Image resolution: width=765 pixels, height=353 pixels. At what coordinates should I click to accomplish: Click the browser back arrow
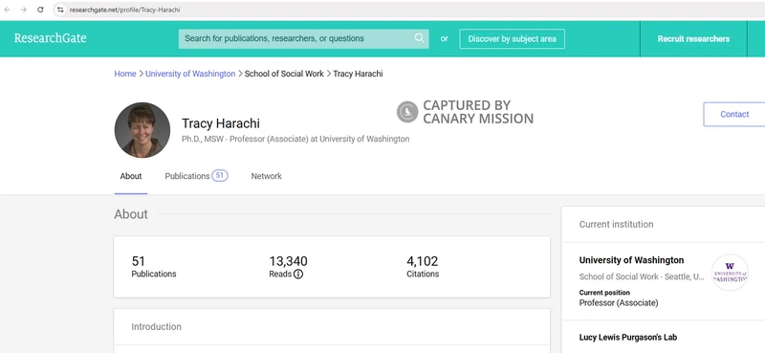pos(8,10)
